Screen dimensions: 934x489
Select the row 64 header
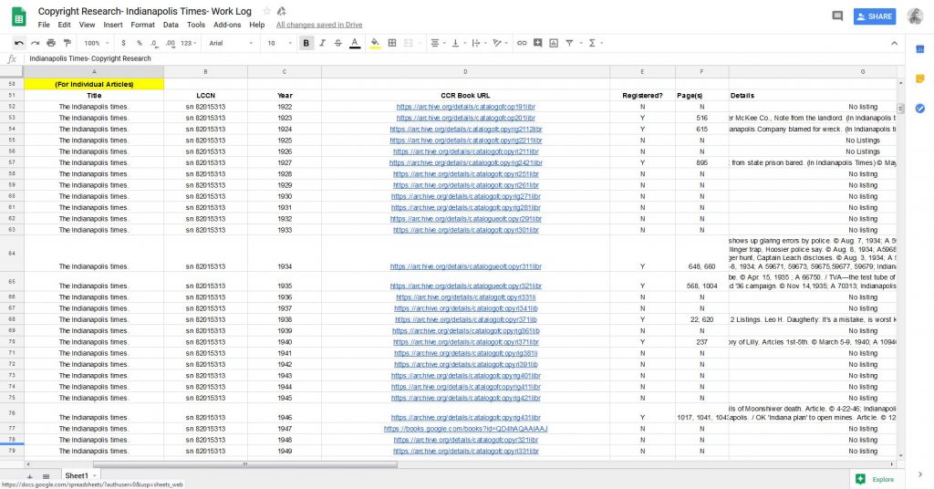click(x=12, y=253)
